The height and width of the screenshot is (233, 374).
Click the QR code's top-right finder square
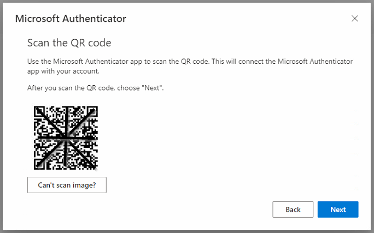coord(92,112)
